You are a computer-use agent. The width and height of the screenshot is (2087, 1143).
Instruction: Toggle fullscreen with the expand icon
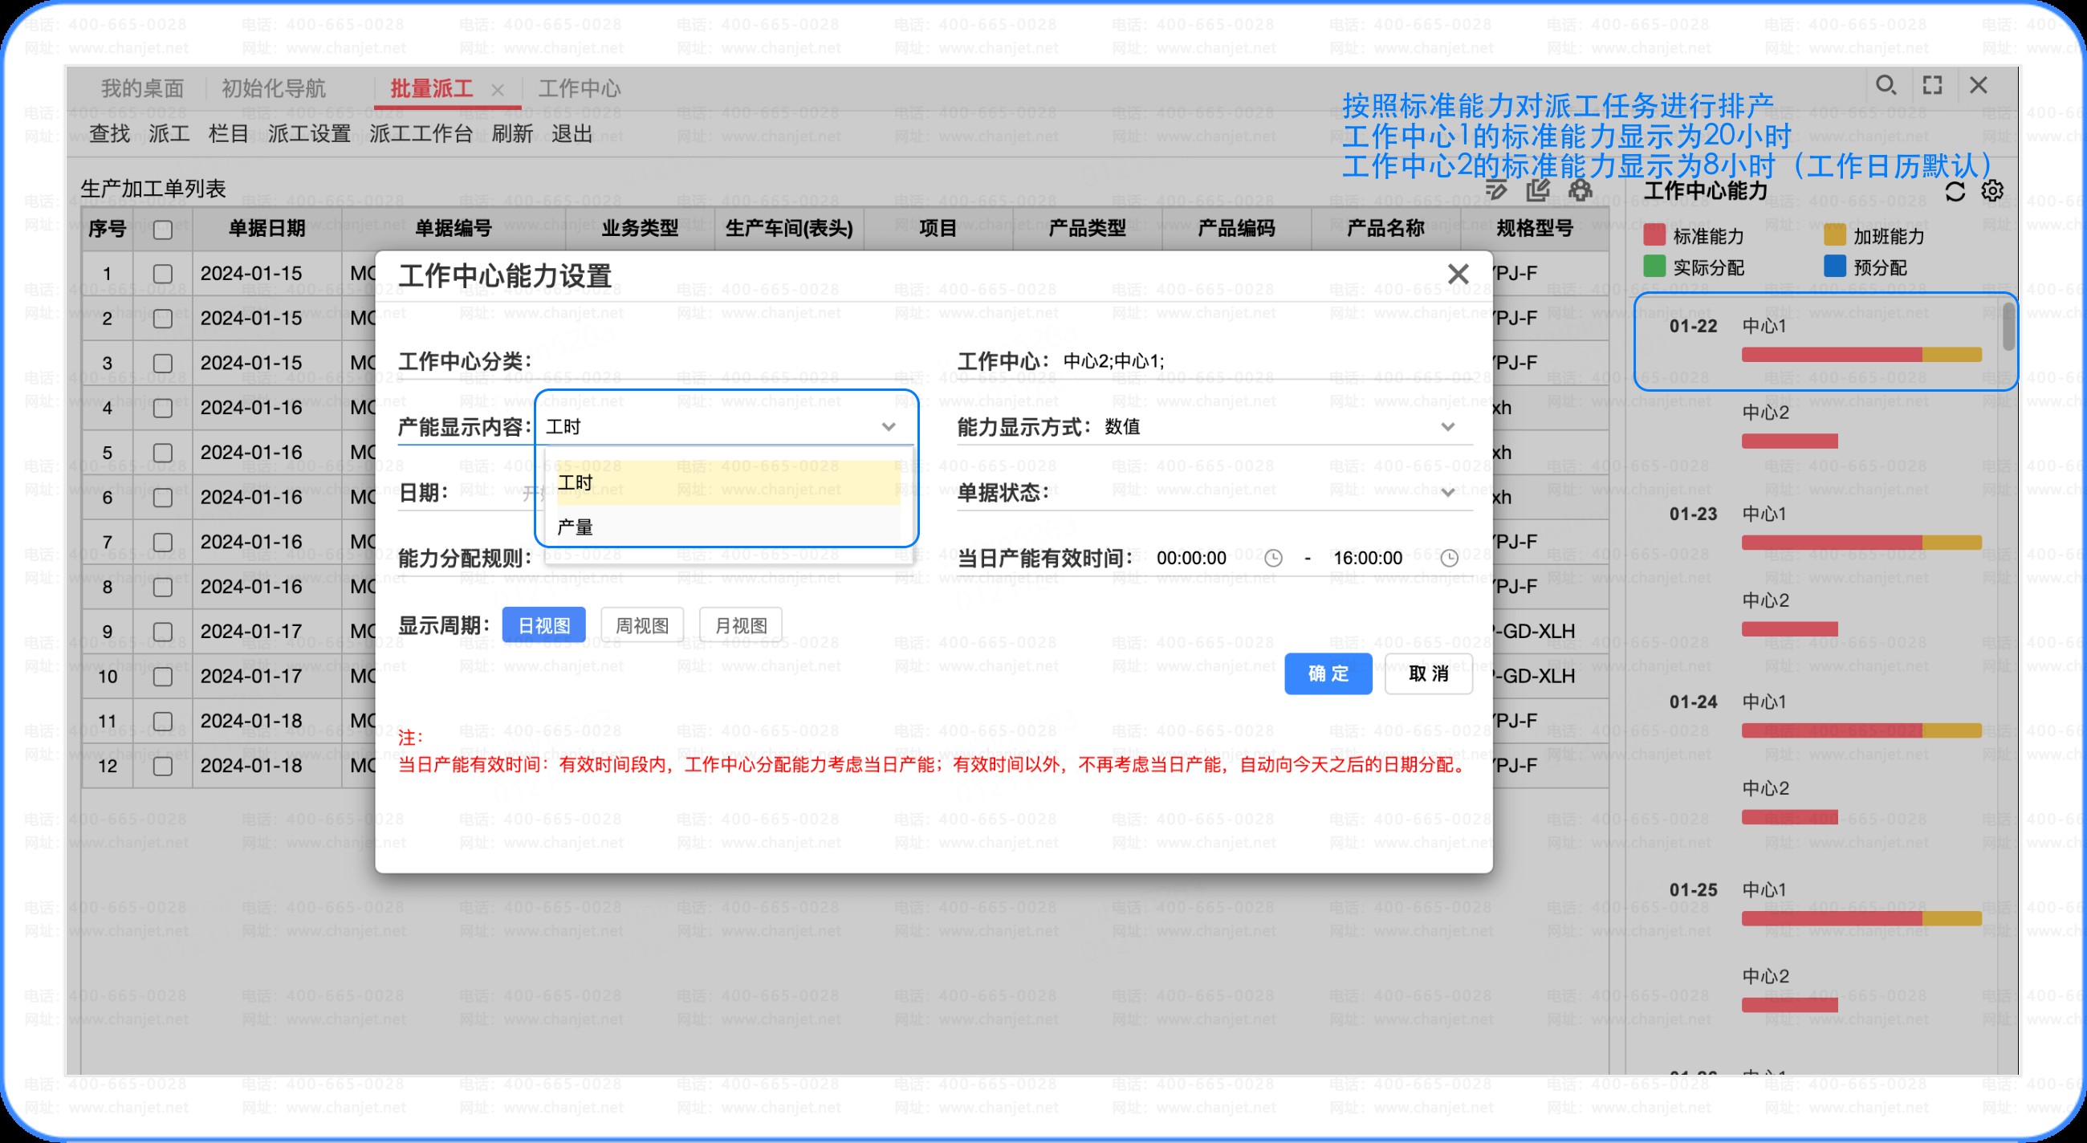coord(1932,85)
